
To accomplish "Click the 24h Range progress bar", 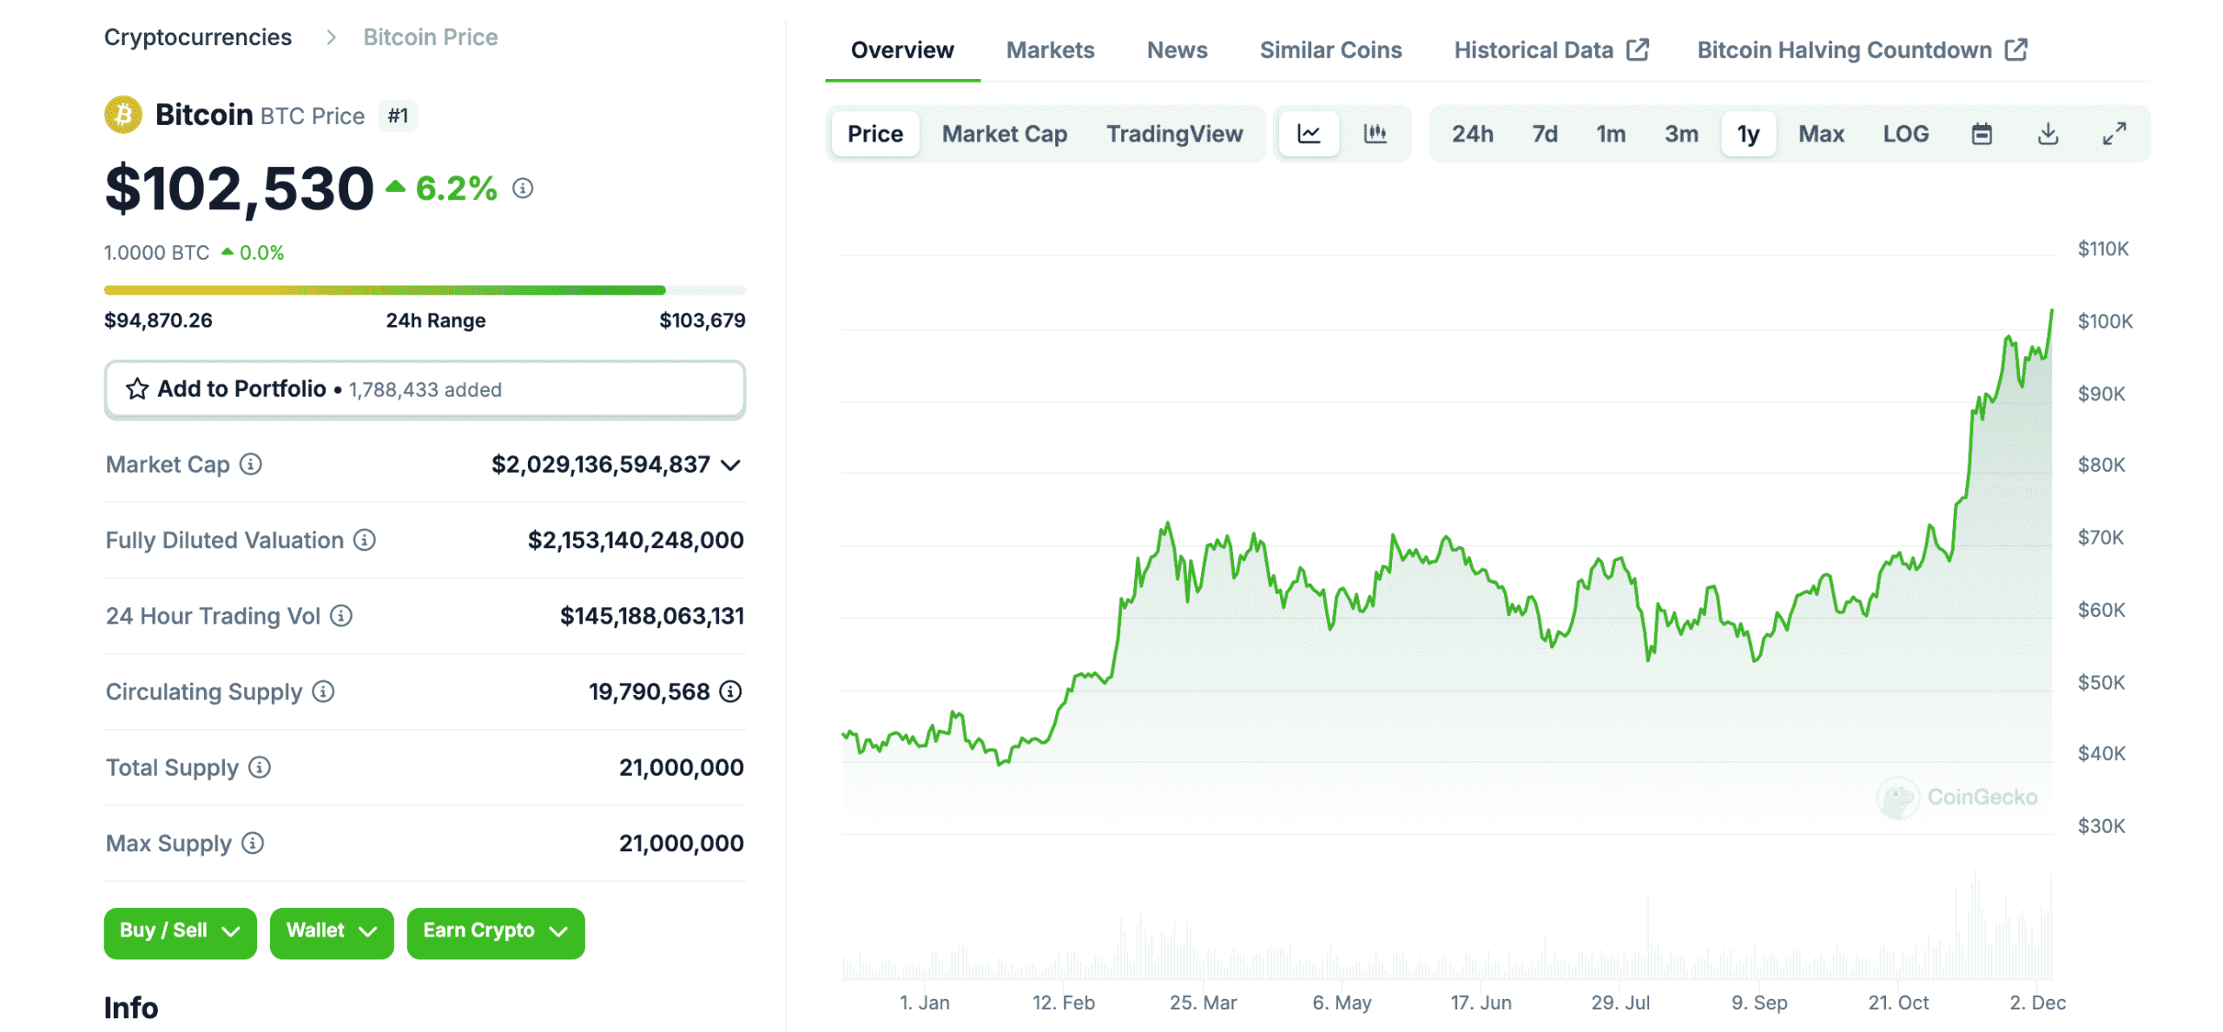I will 425,290.
